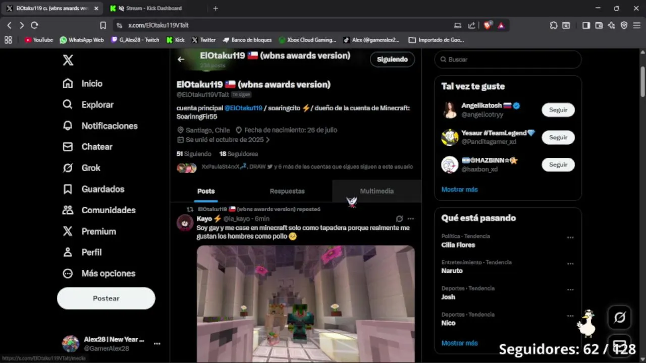Open Grok from the sidebar

point(81,168)
